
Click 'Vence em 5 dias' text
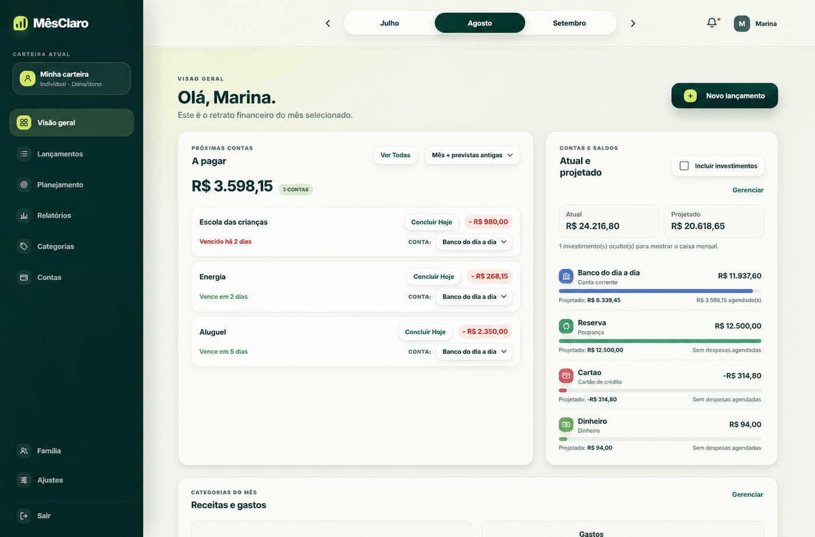pyautogui.click(x=224, y=351)
